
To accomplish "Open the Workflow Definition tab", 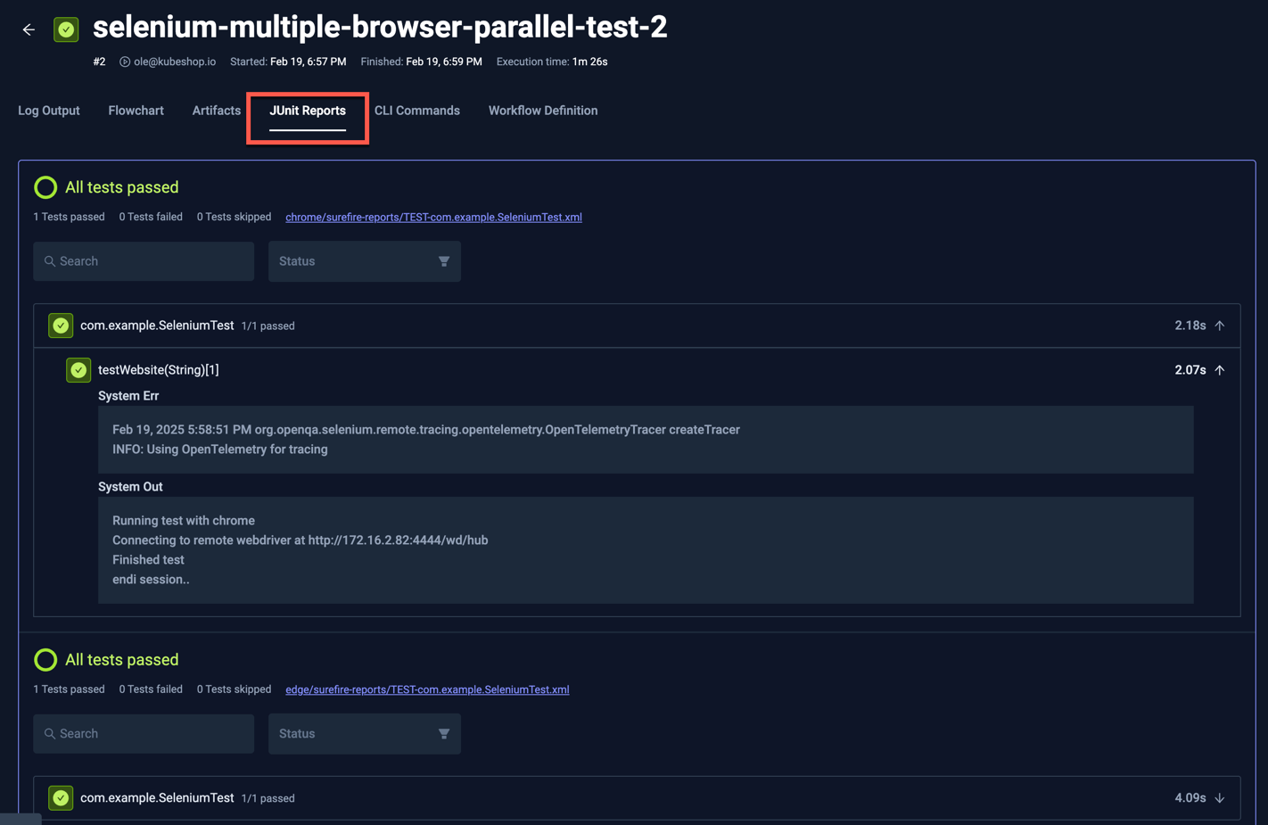I will 542,110.
